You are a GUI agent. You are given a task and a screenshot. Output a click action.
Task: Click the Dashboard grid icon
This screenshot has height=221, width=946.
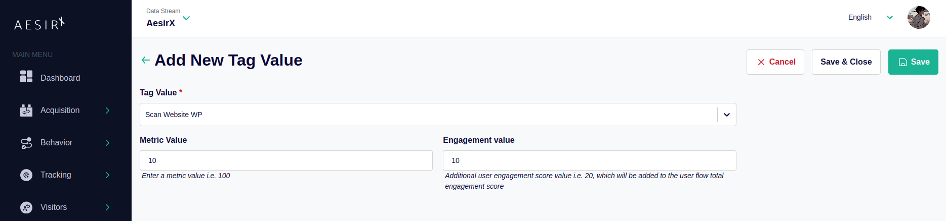tap(26, 77)
